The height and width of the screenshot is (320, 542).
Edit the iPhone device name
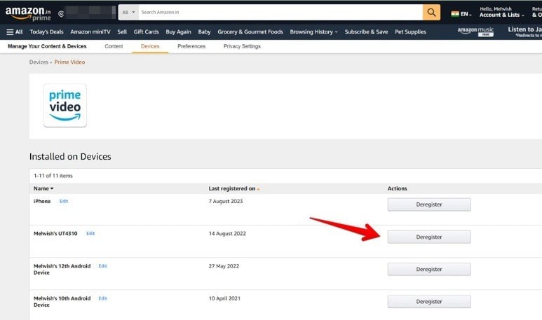coord(64,201)
